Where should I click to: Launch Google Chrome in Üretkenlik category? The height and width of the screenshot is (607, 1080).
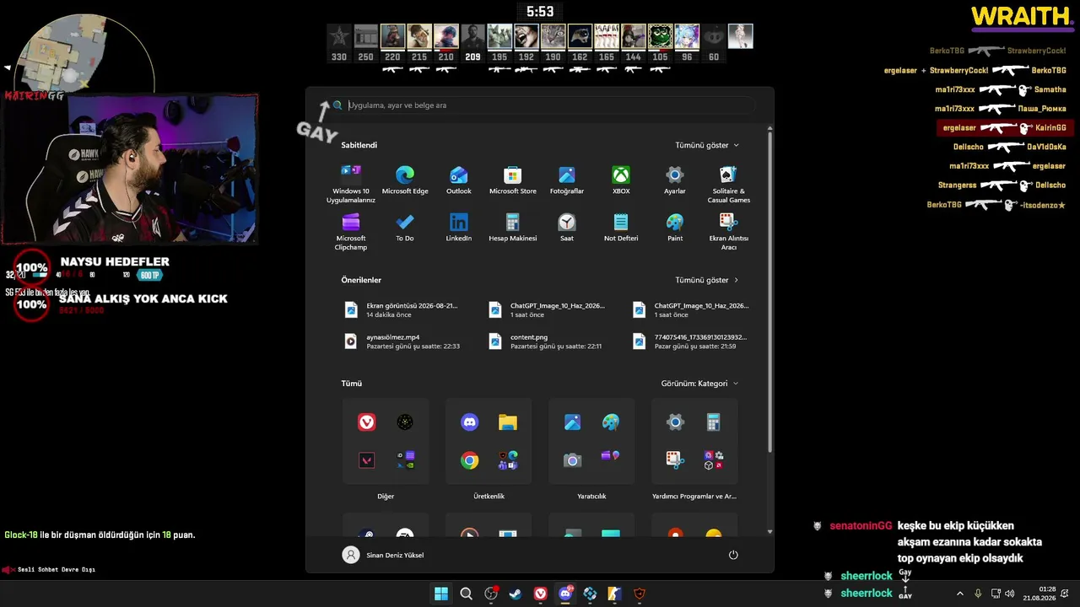470,460
